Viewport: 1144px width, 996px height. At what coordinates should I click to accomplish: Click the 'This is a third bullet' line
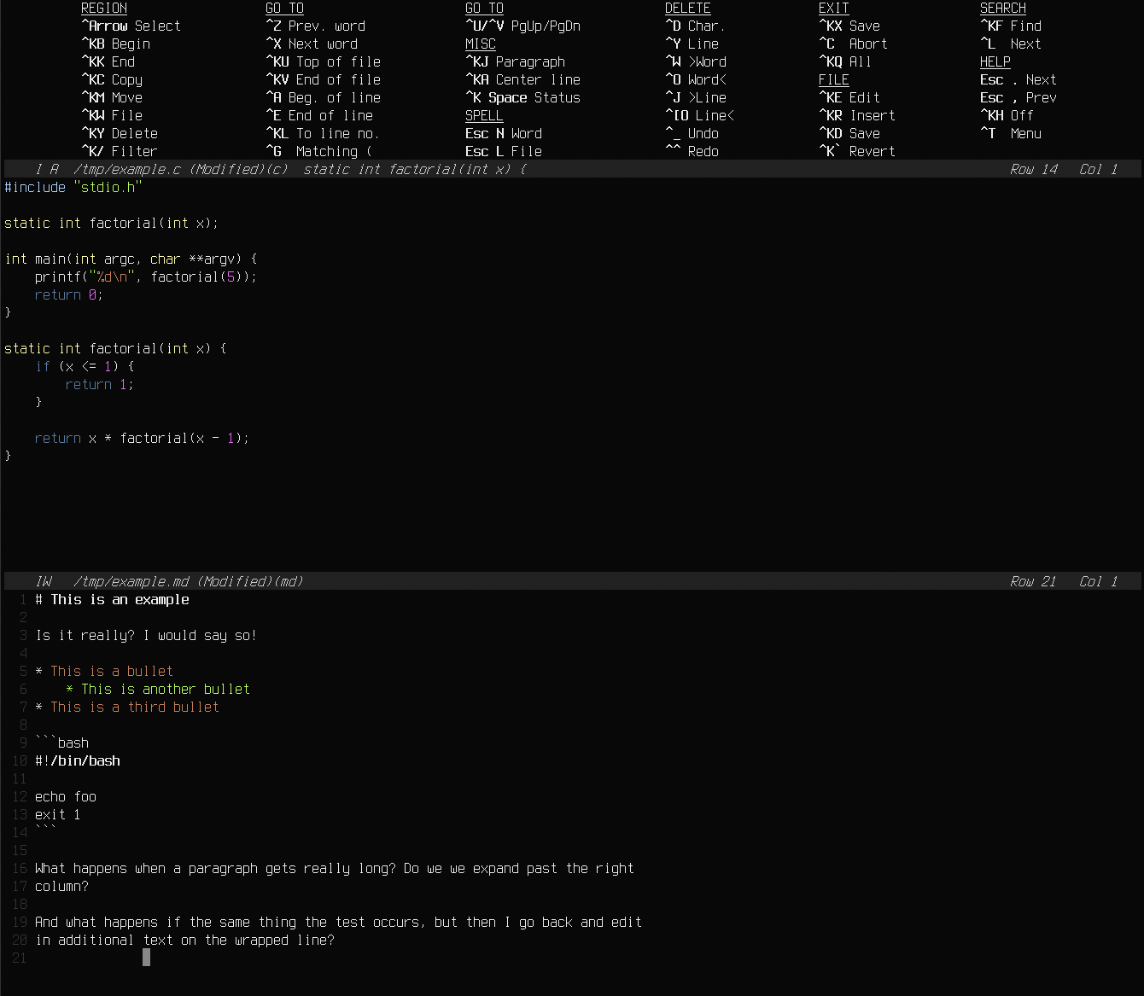coord(127,707)
